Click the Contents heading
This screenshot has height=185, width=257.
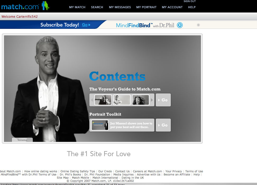coord(117,76)
